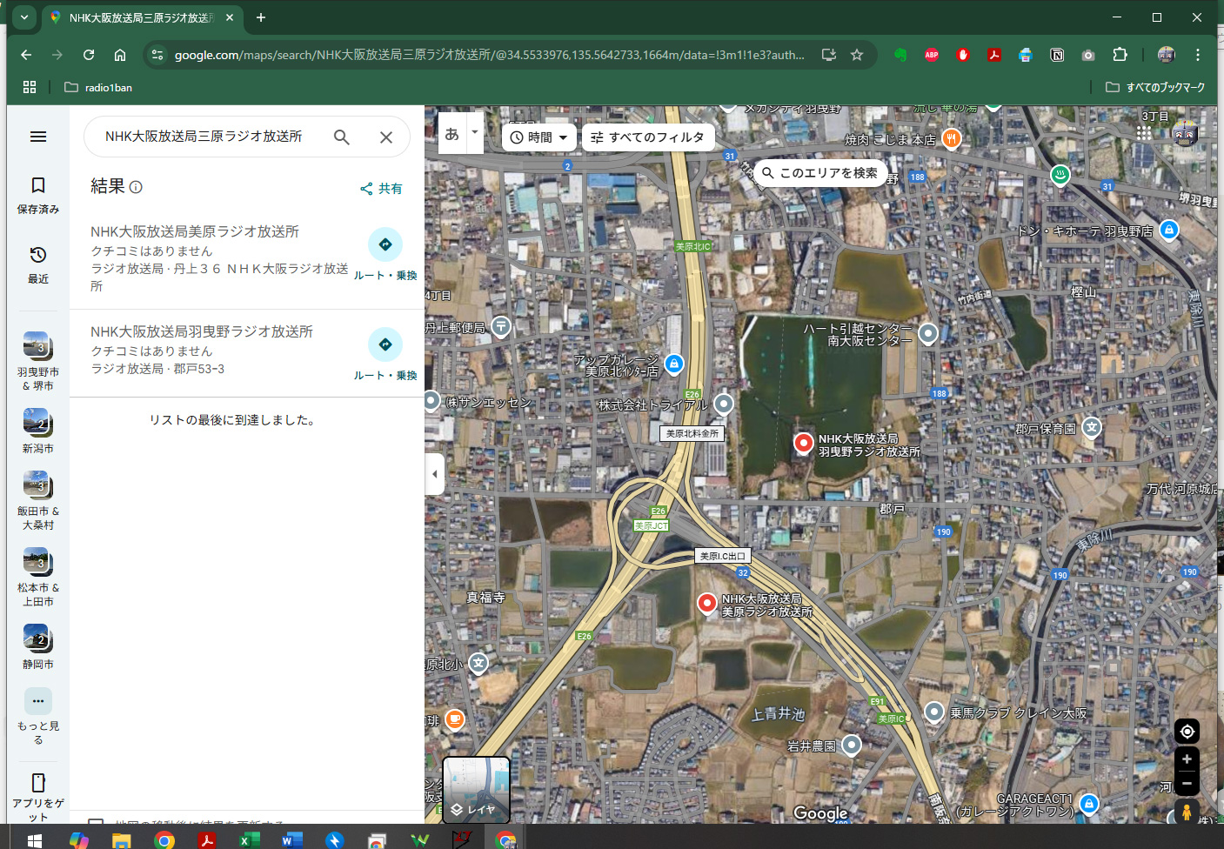Image resolution: width=1224 pixels, height=849 pixels.
Task: Open the Chrome extensions puzzle icon
Action: [x=1120, y=55]
